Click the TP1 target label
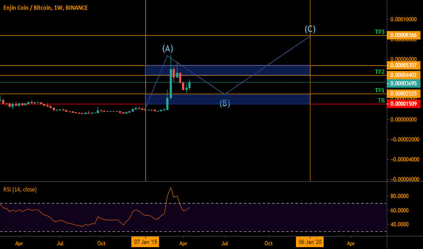 coord(379,90)
